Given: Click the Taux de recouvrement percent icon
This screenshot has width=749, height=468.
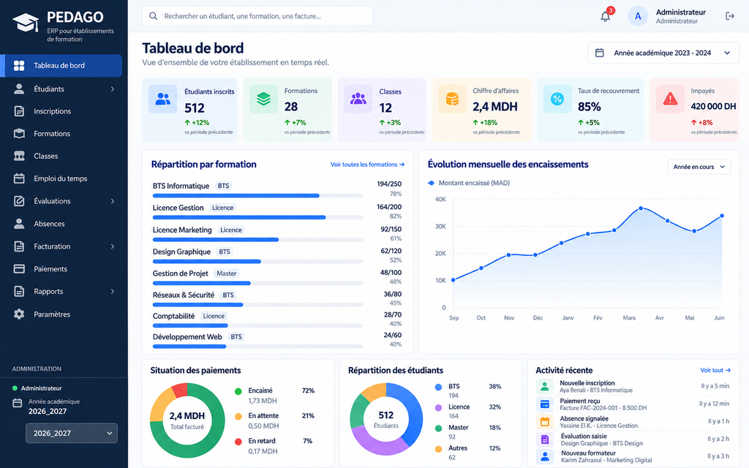Looking at the screenshot, I should [x=557, y=99].
